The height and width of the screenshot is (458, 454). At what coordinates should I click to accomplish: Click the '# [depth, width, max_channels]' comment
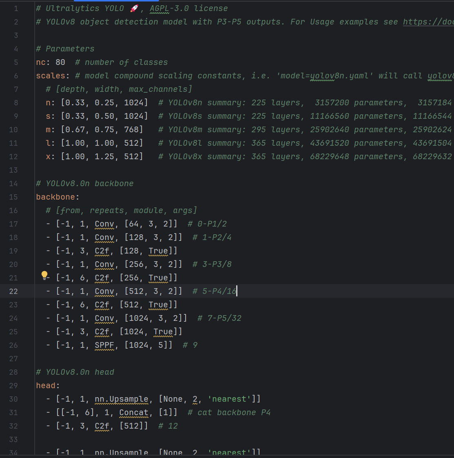click(119, 89)
